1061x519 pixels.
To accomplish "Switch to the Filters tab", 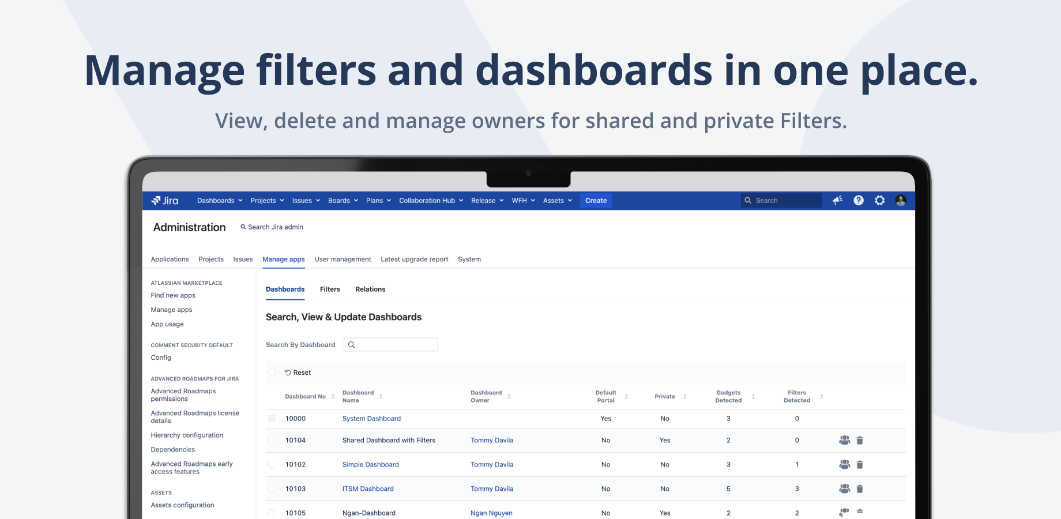I will point(330,289).
